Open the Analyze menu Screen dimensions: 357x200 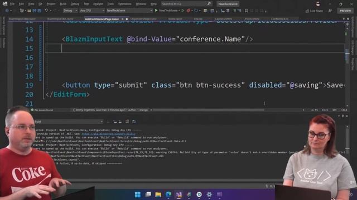[x=98, y=4]
